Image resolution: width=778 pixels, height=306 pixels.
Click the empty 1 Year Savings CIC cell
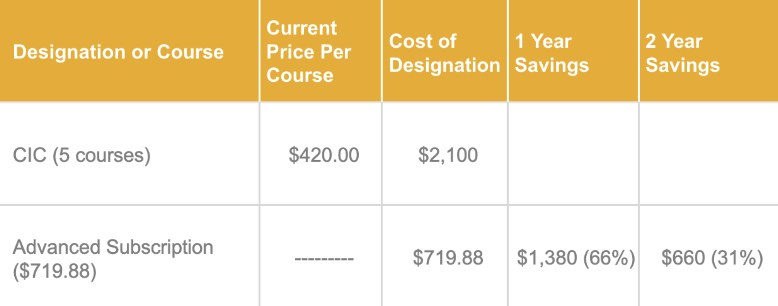point(573,154)
